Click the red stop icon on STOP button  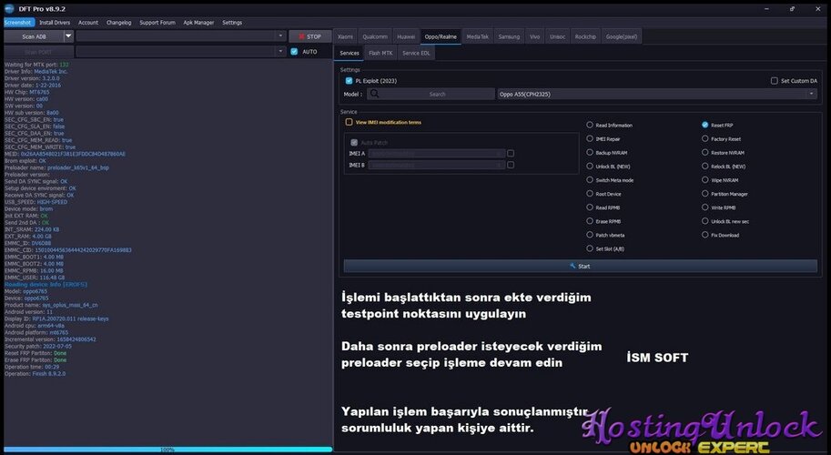coord(301,36)
